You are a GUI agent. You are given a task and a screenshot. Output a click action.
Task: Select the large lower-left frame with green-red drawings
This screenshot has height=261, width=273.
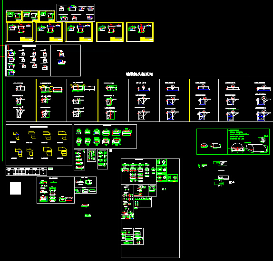pyautogui.click(x=56, y=190)
